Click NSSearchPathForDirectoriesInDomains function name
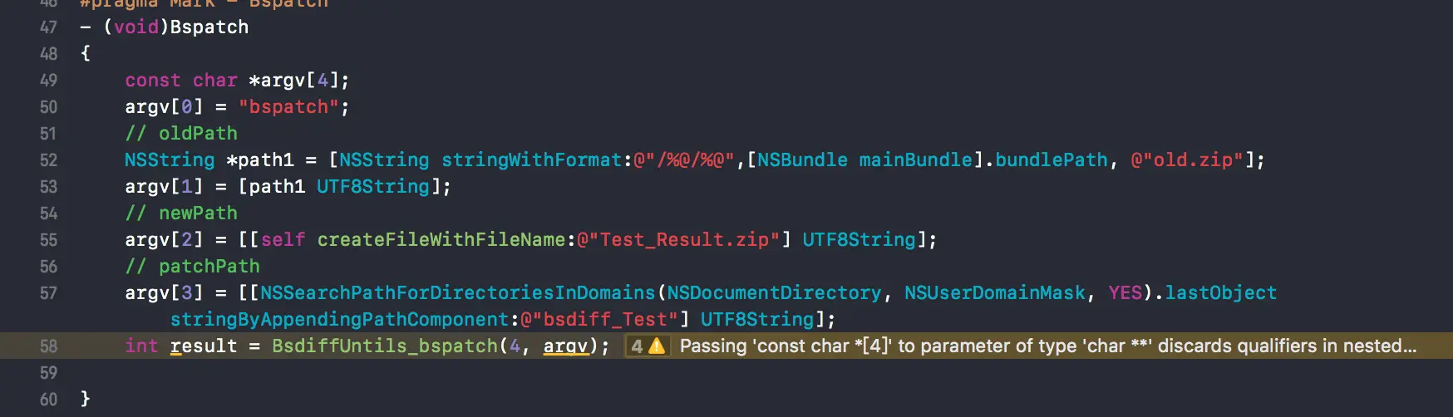 pyautogui.click(x=458, y=292)
